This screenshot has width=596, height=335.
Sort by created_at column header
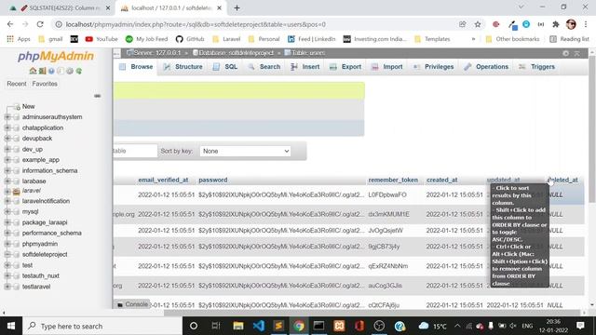pyautogui.click(x=442, y=180)
